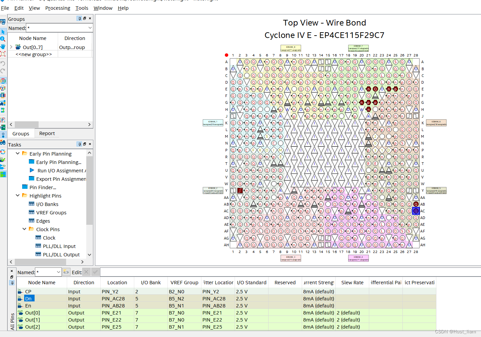This screenshot has height=337, width=481.
Task: Select the arrow Selection tool
Action: point(3,32)
